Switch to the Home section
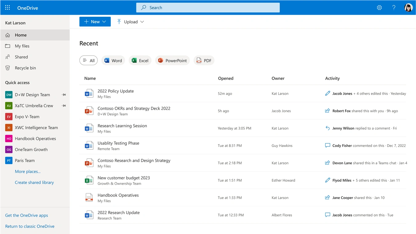The image size is (416, 234). 21,35
